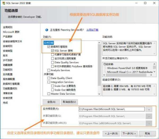Click the prerequisites horizontal scrollbar thumb
Screen dimensions: 159x139
[x=126, y=75]
